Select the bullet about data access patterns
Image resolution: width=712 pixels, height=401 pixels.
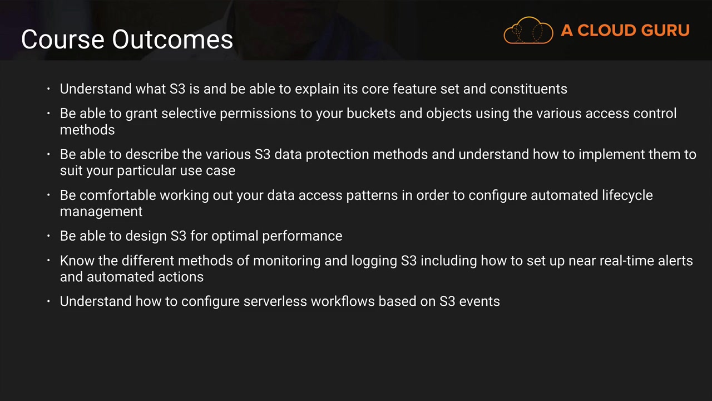tap(356, 195)
